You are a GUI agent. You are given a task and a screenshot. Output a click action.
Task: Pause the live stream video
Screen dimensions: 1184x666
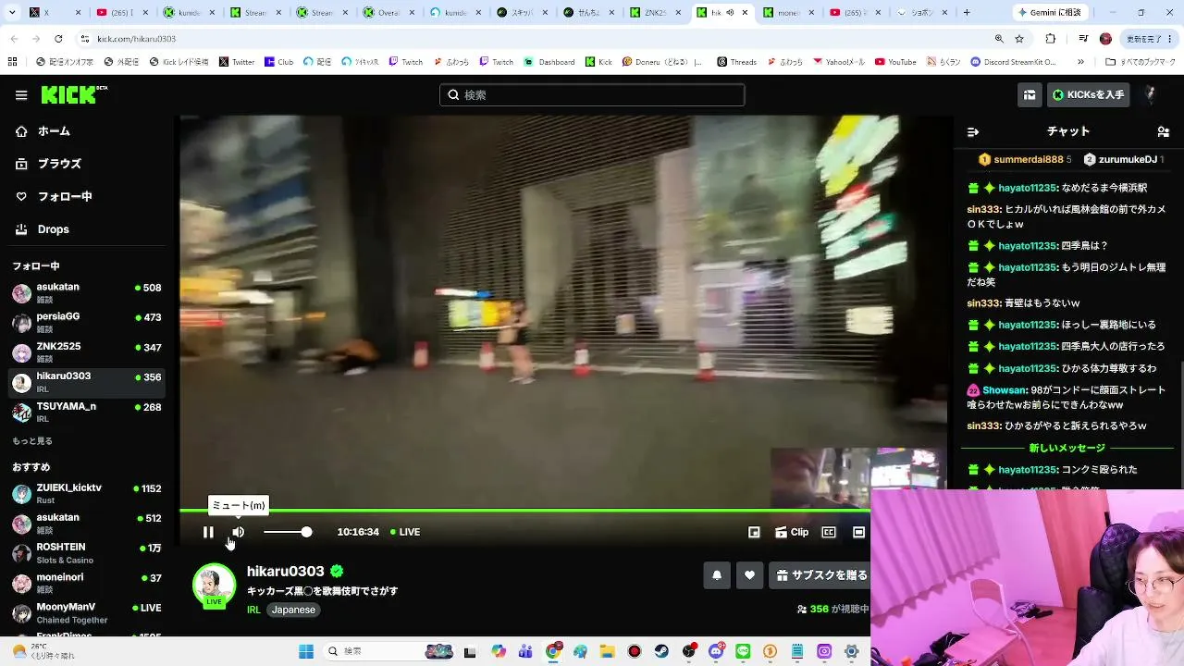[208, 532]
